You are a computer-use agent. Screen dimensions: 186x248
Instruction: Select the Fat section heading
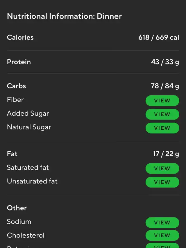tap(12, 154)
